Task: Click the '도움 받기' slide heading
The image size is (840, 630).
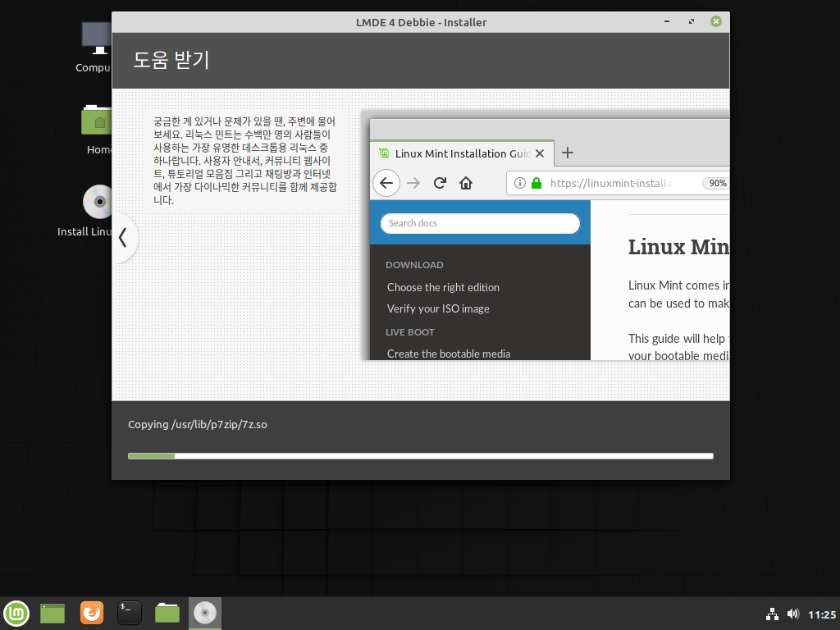Action: (171, 59)
